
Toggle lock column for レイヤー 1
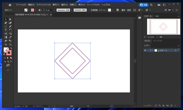pos(148,50)
